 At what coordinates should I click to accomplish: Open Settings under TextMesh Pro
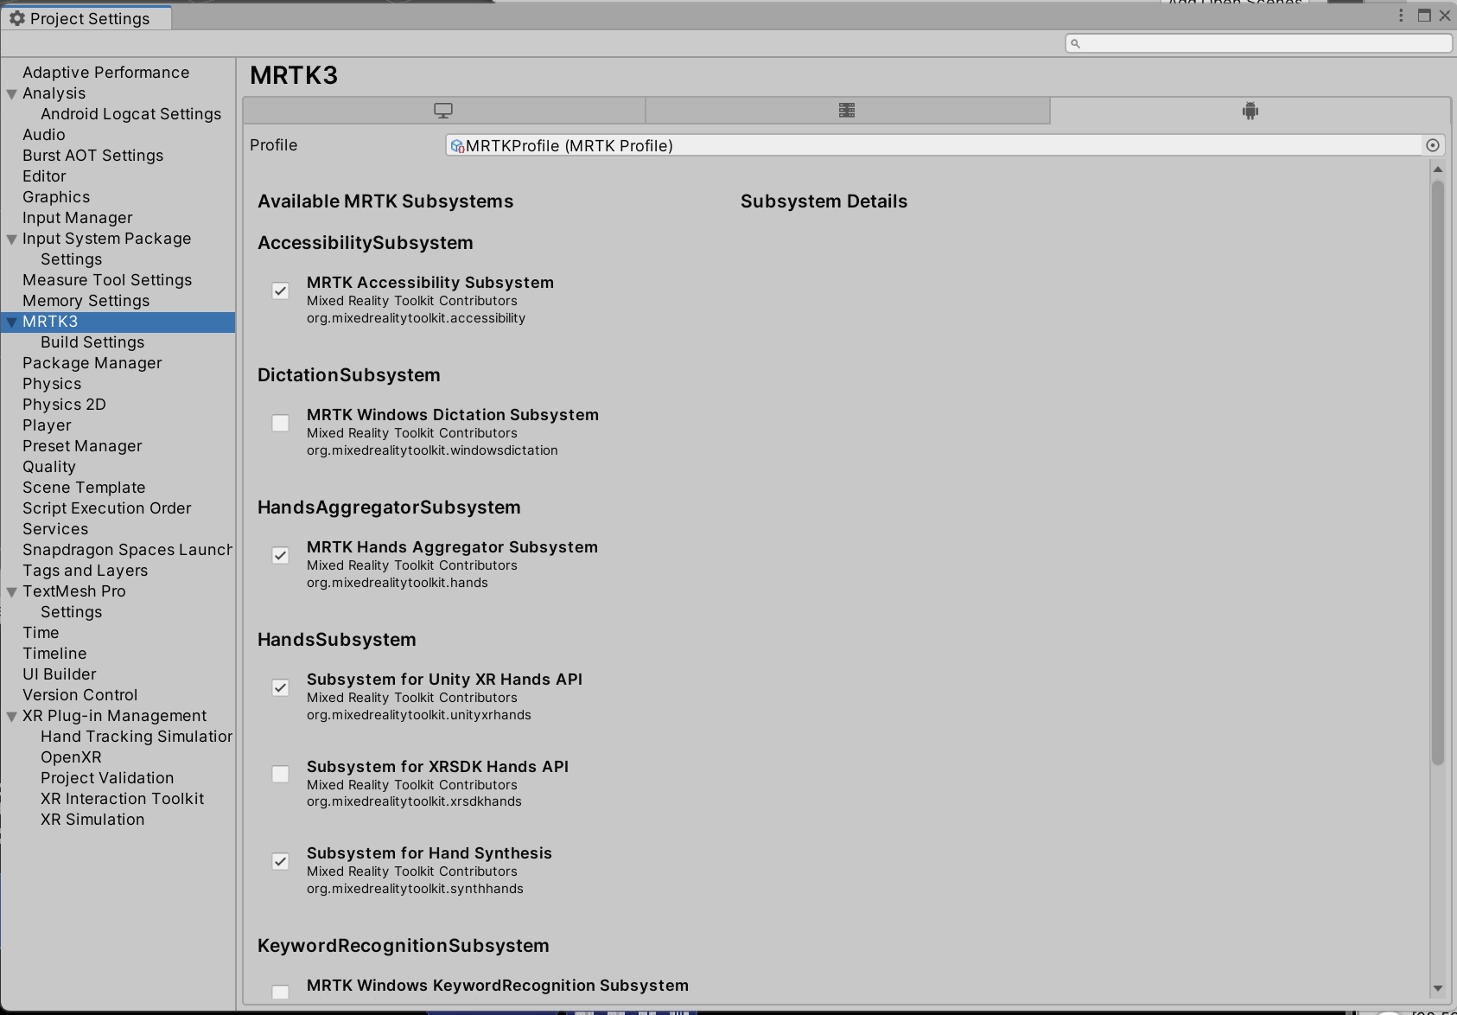(x=118, y=612)
